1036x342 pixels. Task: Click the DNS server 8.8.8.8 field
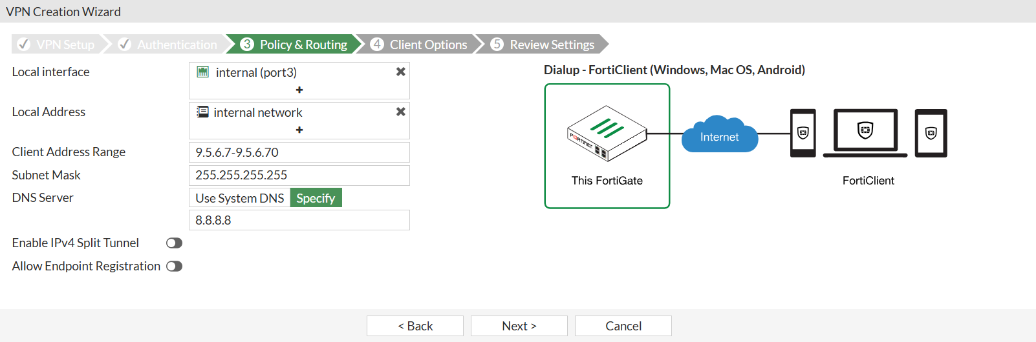299,220
